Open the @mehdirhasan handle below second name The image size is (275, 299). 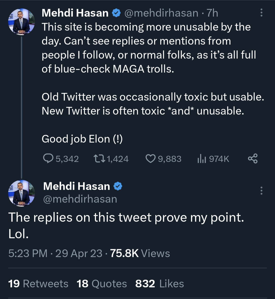pos(80,199)
